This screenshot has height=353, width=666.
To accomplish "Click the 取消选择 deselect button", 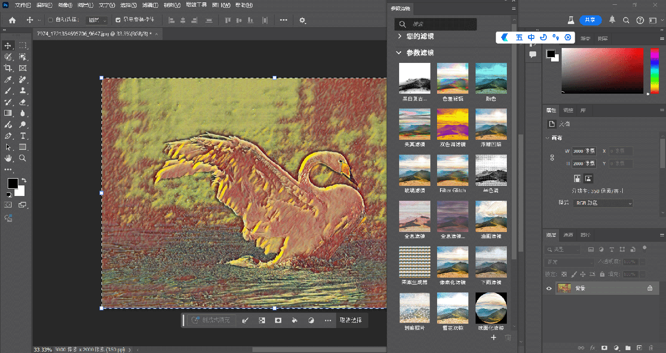I will [x=351, y=320].
